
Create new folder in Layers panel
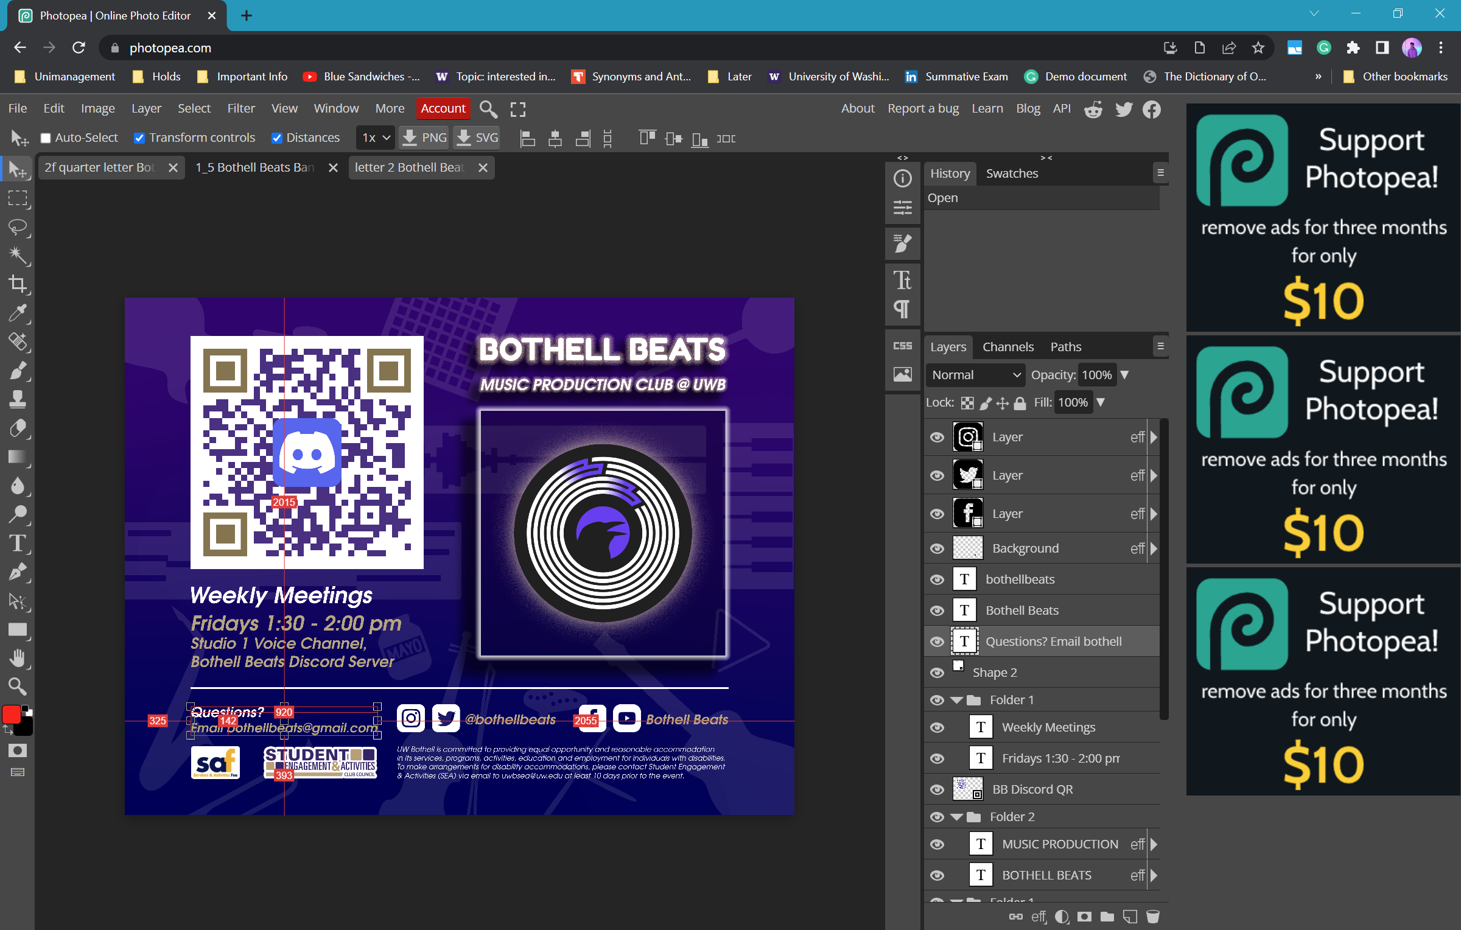(x=1107, y=916)
